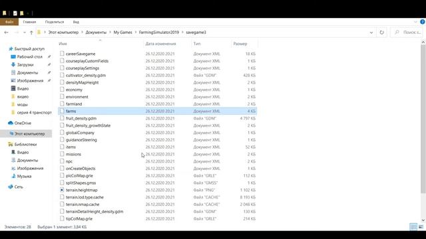Click the missions file icon
Image resolution: width=426 pixels, height=239 pixels.
(62, 154)
